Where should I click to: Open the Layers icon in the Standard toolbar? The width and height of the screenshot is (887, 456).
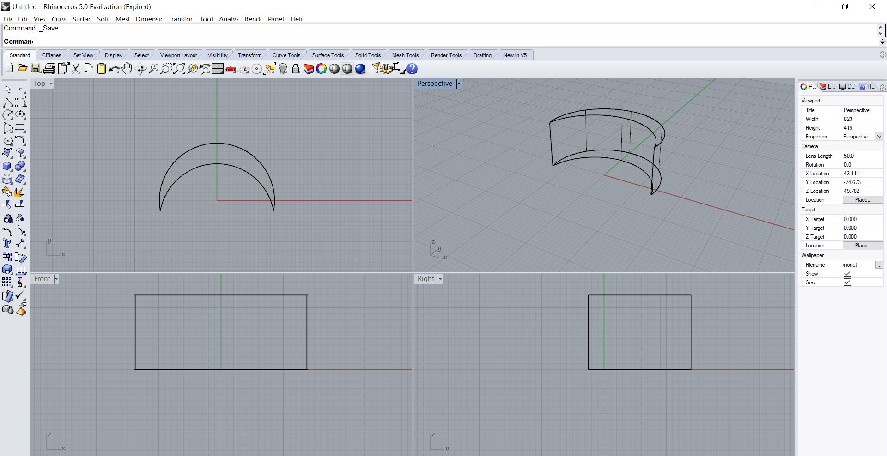tap(308, 68)
